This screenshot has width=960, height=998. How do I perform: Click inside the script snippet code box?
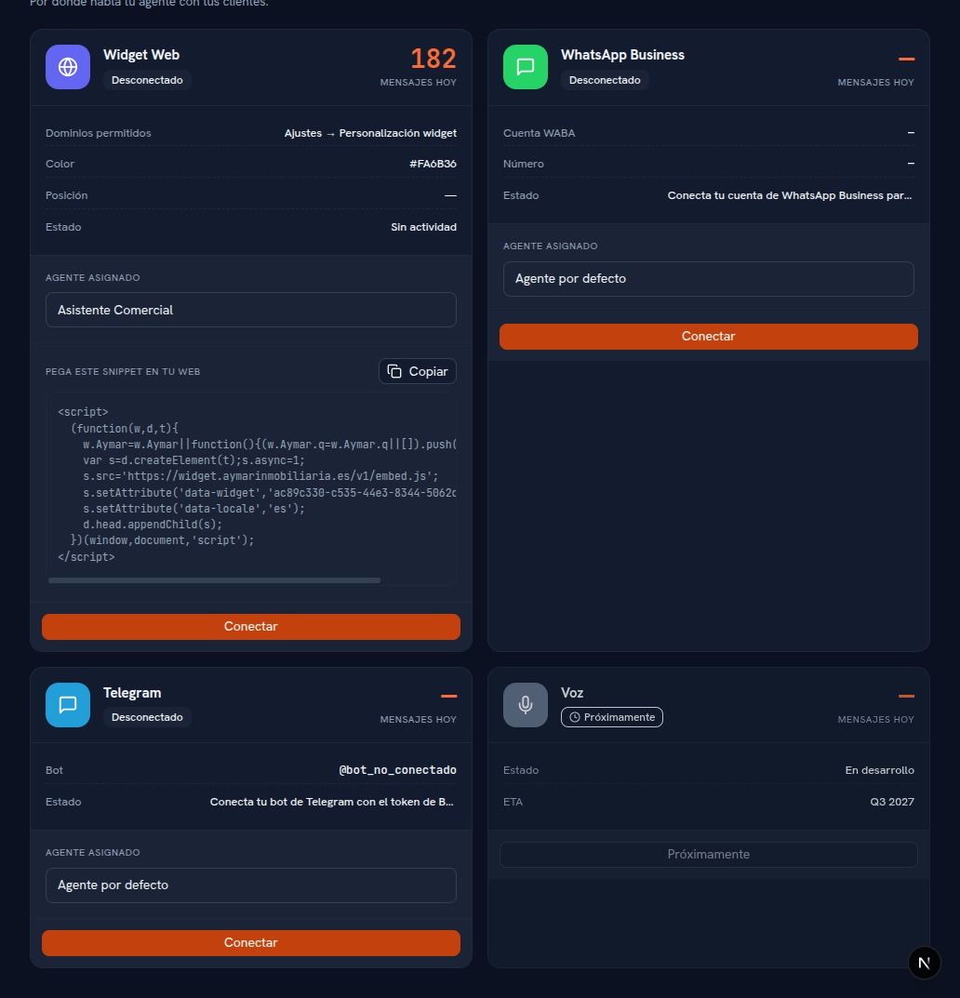click(251, 489)
